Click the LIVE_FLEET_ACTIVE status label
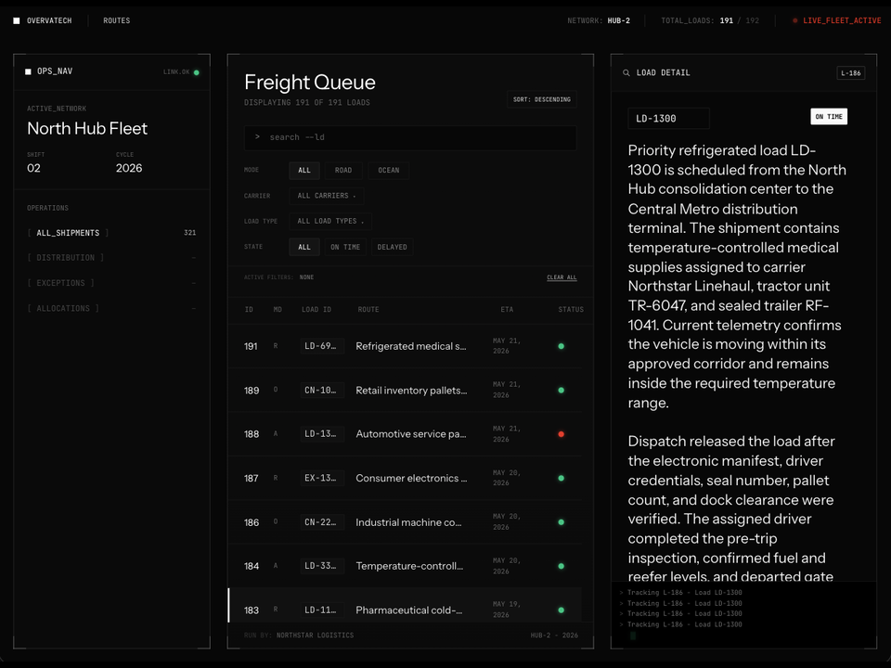The height and width of the screenshot is (668, 891). pyautogui.click(x=842, y=20)
